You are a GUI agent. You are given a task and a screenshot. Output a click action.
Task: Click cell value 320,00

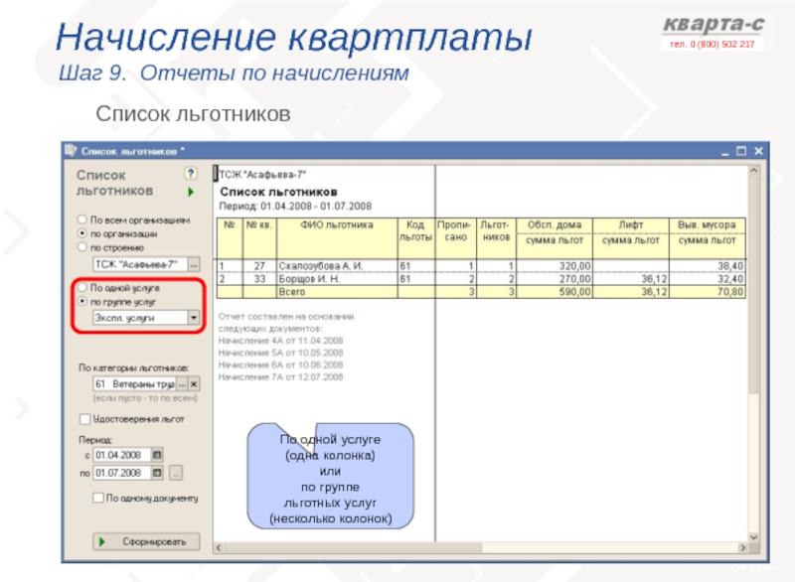555,266
